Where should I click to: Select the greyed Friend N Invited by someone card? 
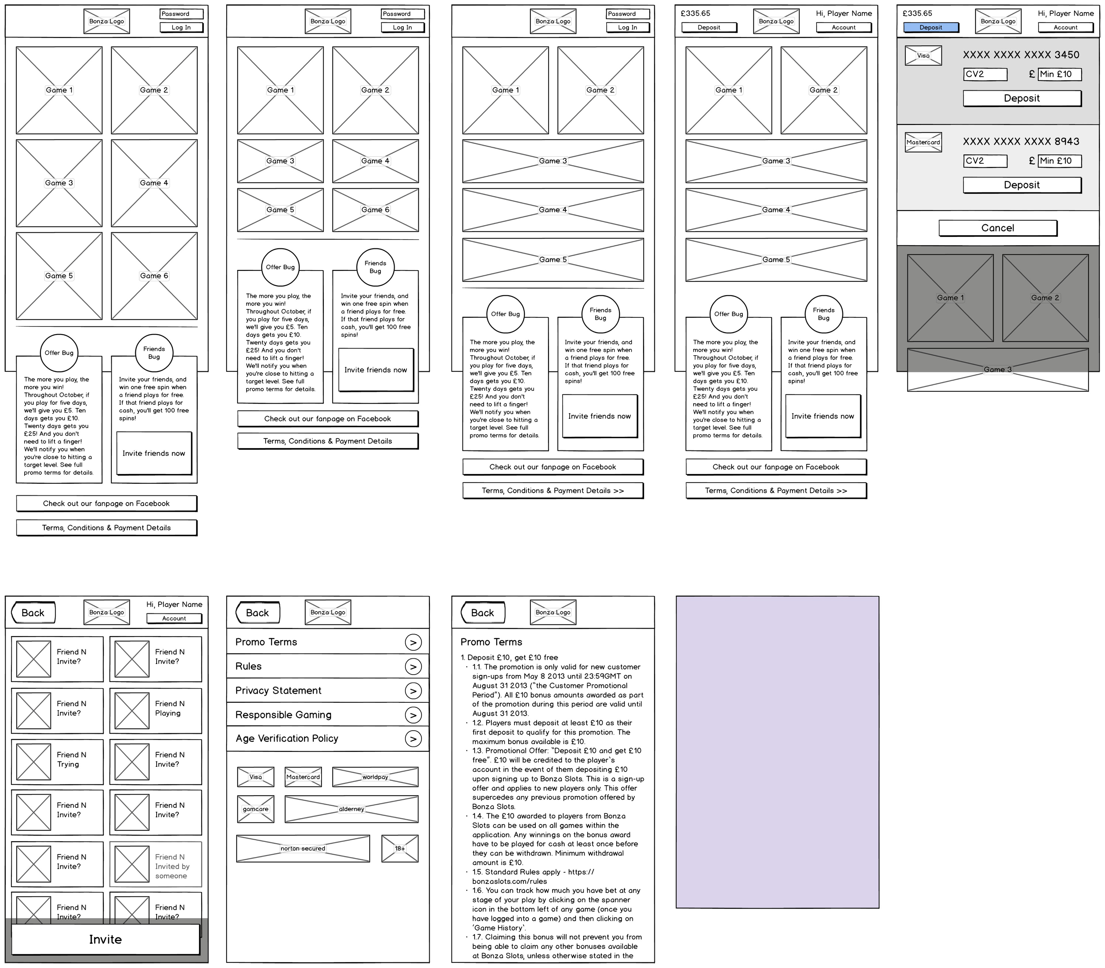pyautogui.click(x=156, y=864)
